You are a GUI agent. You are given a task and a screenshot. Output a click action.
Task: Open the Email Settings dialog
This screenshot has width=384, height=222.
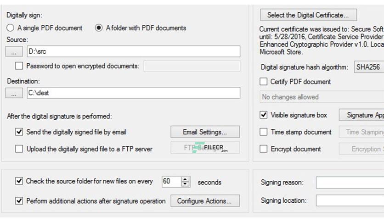[x=205, y=132]
